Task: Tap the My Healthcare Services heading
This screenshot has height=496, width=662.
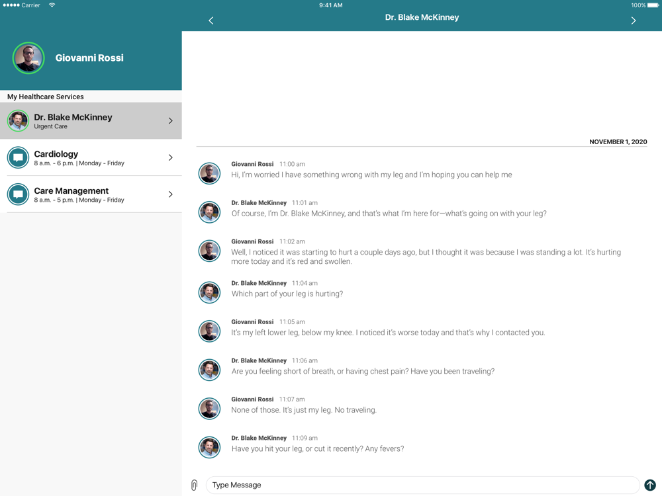Action: pos(46,97)
